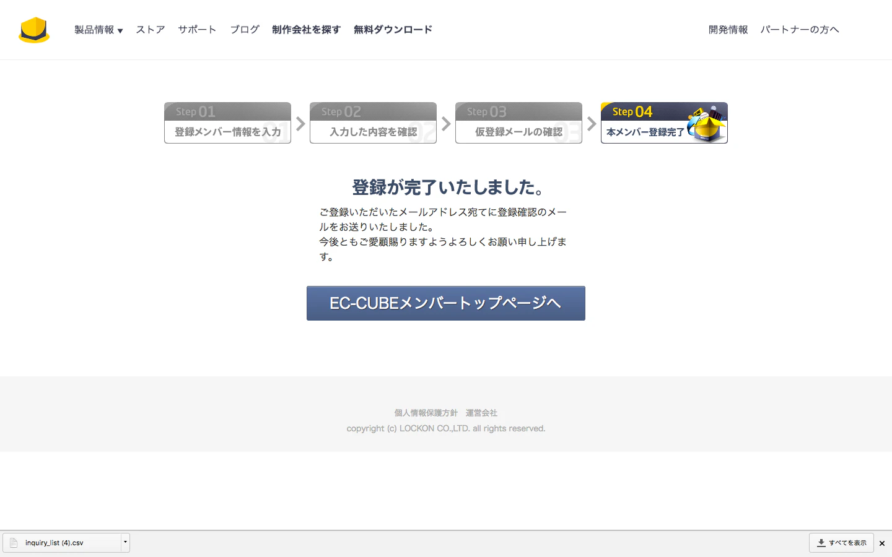This screenshot has width=892, height=557.
Task: Open the 開発情報 link
Action: [x=728, y=30]
